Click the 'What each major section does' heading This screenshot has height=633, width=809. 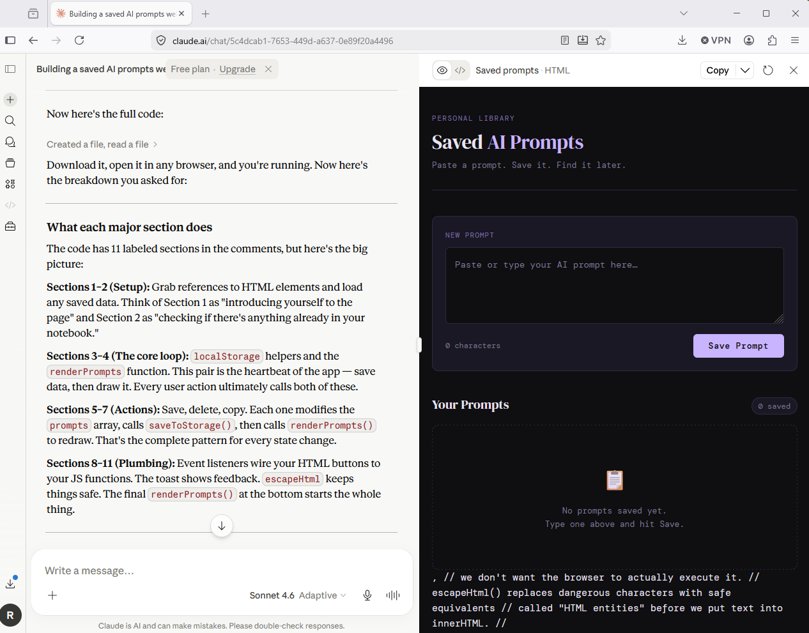(129, 227)
